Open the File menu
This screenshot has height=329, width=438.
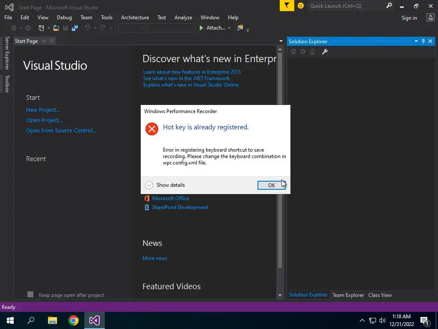coord(8,17)
